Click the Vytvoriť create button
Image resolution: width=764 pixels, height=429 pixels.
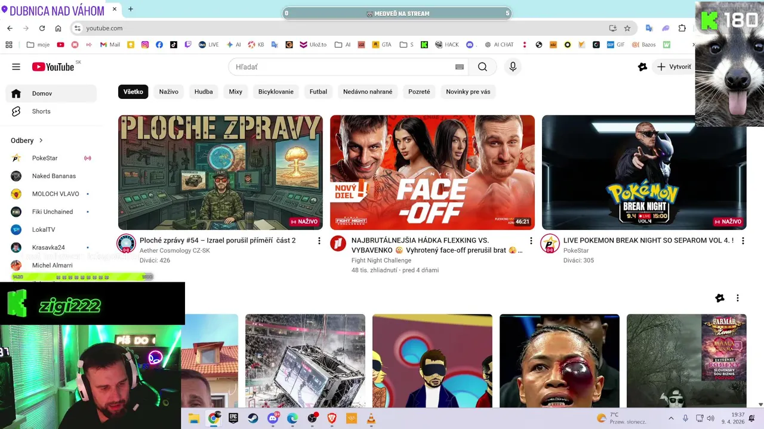(674, 67)
